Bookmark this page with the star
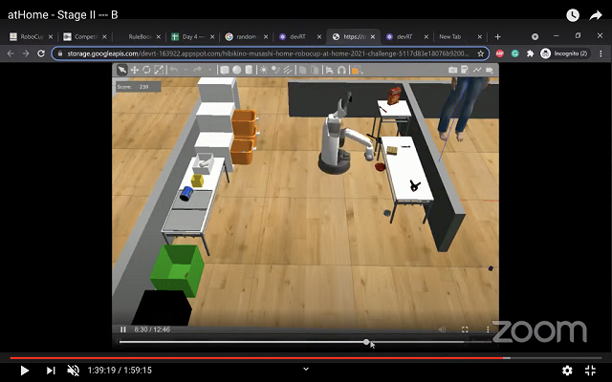 click(480, 53)
